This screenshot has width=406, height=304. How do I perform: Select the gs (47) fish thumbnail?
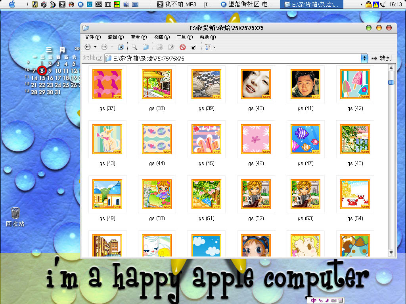(305, 139)
